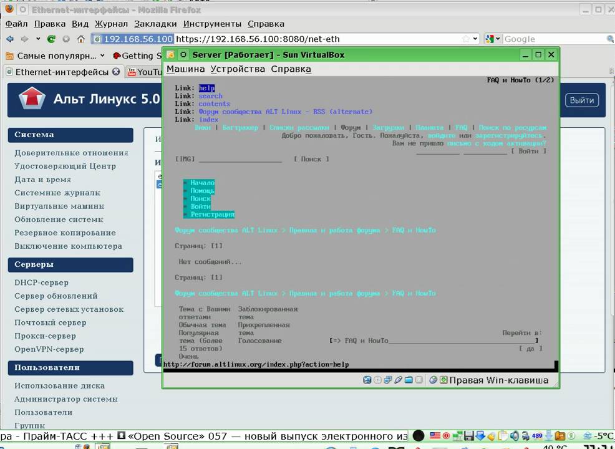Image resolution: width=615 pixels, height=449 pixels.
Task: Go to Firefox home page icon
Action: tap(81, 39)
